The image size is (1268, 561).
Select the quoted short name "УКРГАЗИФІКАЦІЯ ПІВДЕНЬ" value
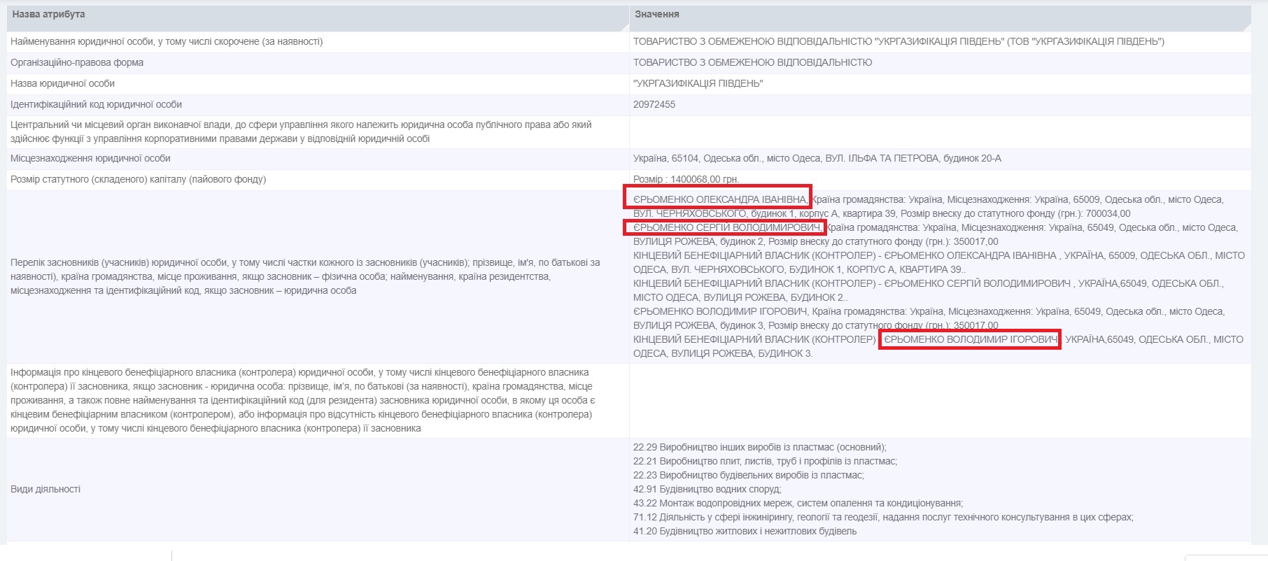(x=698, y=83)
